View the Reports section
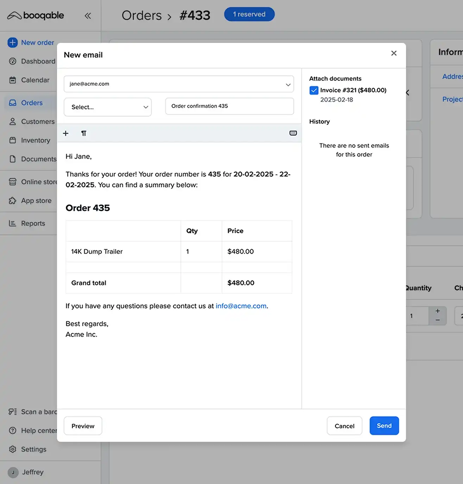Viewport: 463px width, 484px height. pos(13,223)
